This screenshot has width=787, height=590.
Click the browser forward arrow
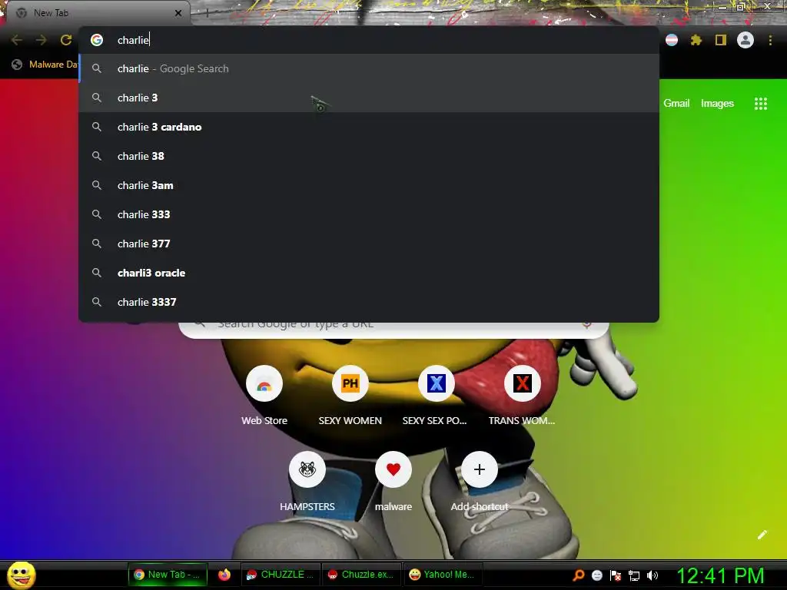42,40
